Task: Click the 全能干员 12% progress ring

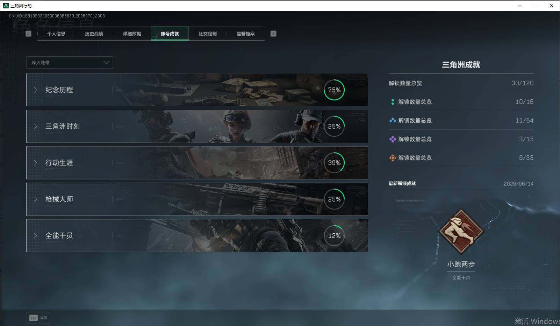Action: click(x=334, y=236)
